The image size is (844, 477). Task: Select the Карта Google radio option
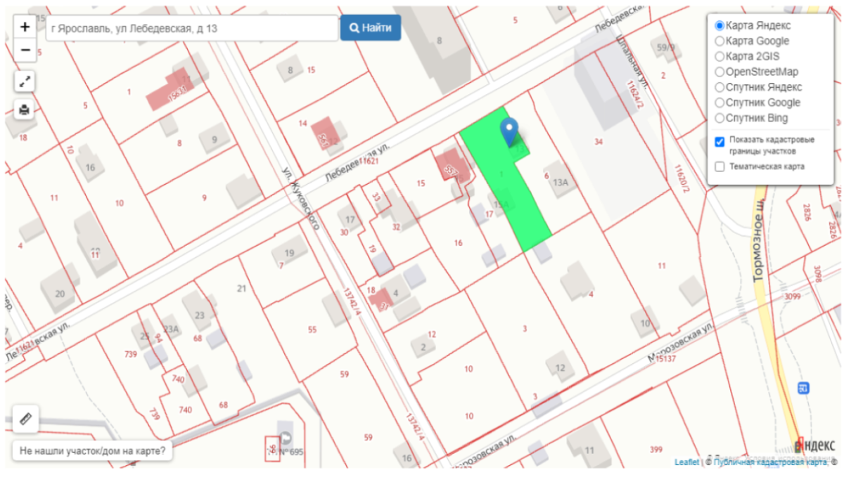(720, 41)
